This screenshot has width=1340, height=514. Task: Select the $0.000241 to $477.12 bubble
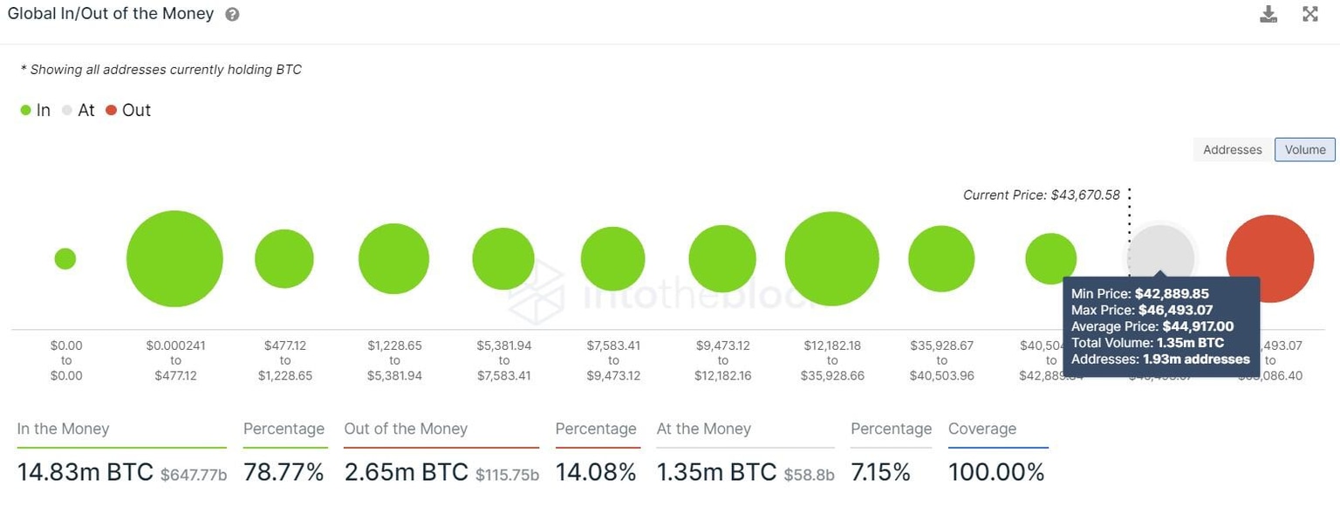pyautogui.click(x=174, y=258)
